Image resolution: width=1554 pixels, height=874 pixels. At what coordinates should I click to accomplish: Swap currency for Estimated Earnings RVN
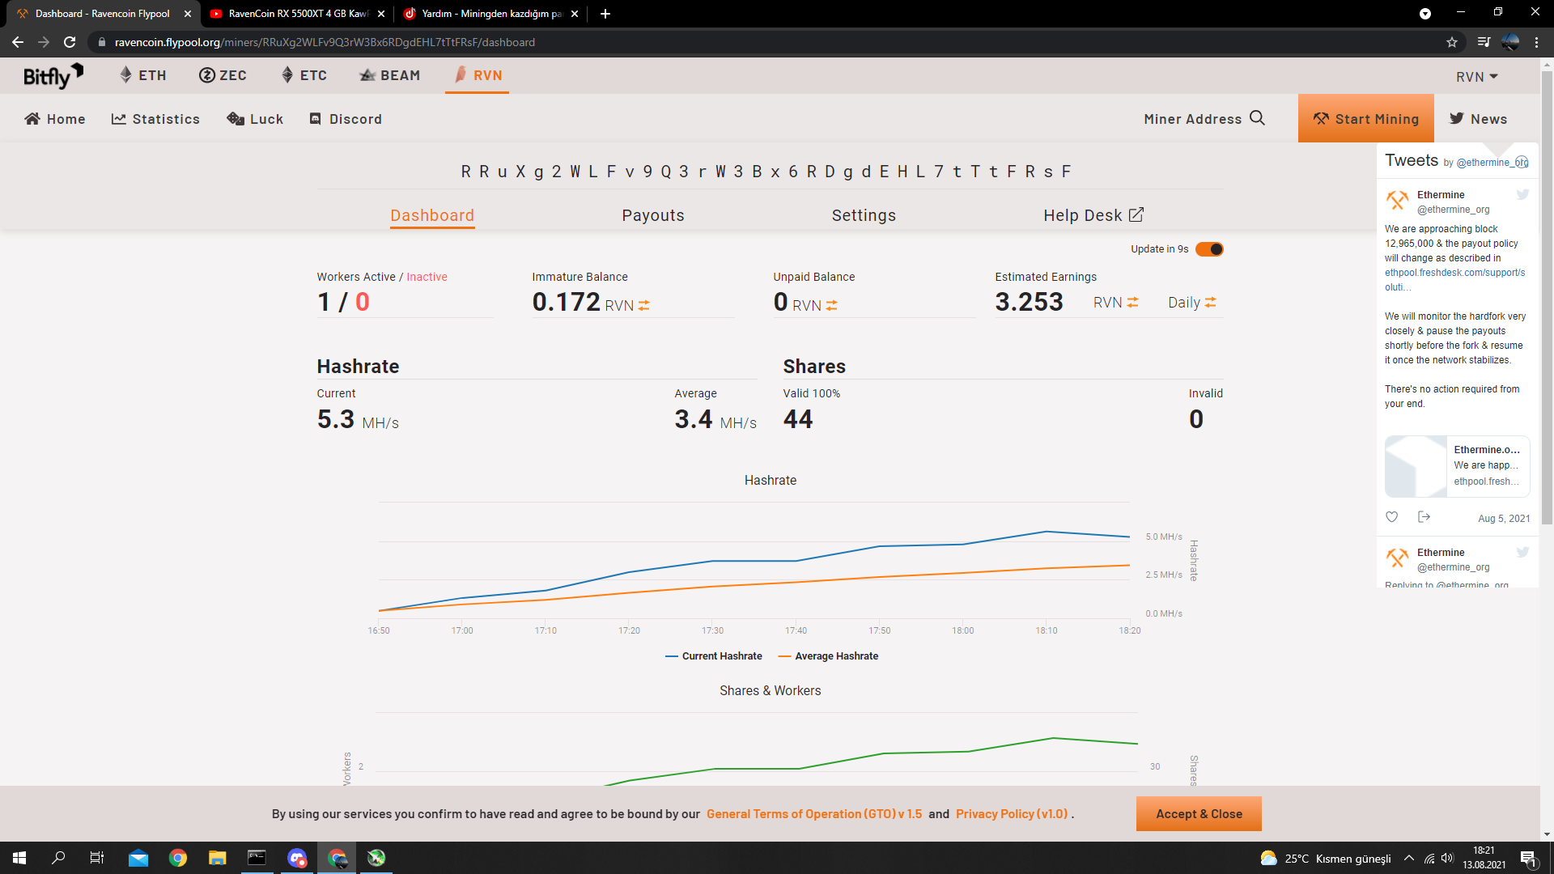tap(1132, 303)
